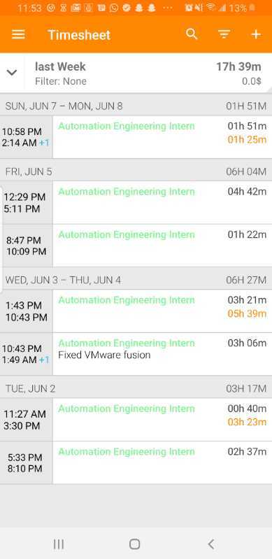Open the 1:43 PM Wednesday entry
The image size is (272, 559).
[136, 311]
